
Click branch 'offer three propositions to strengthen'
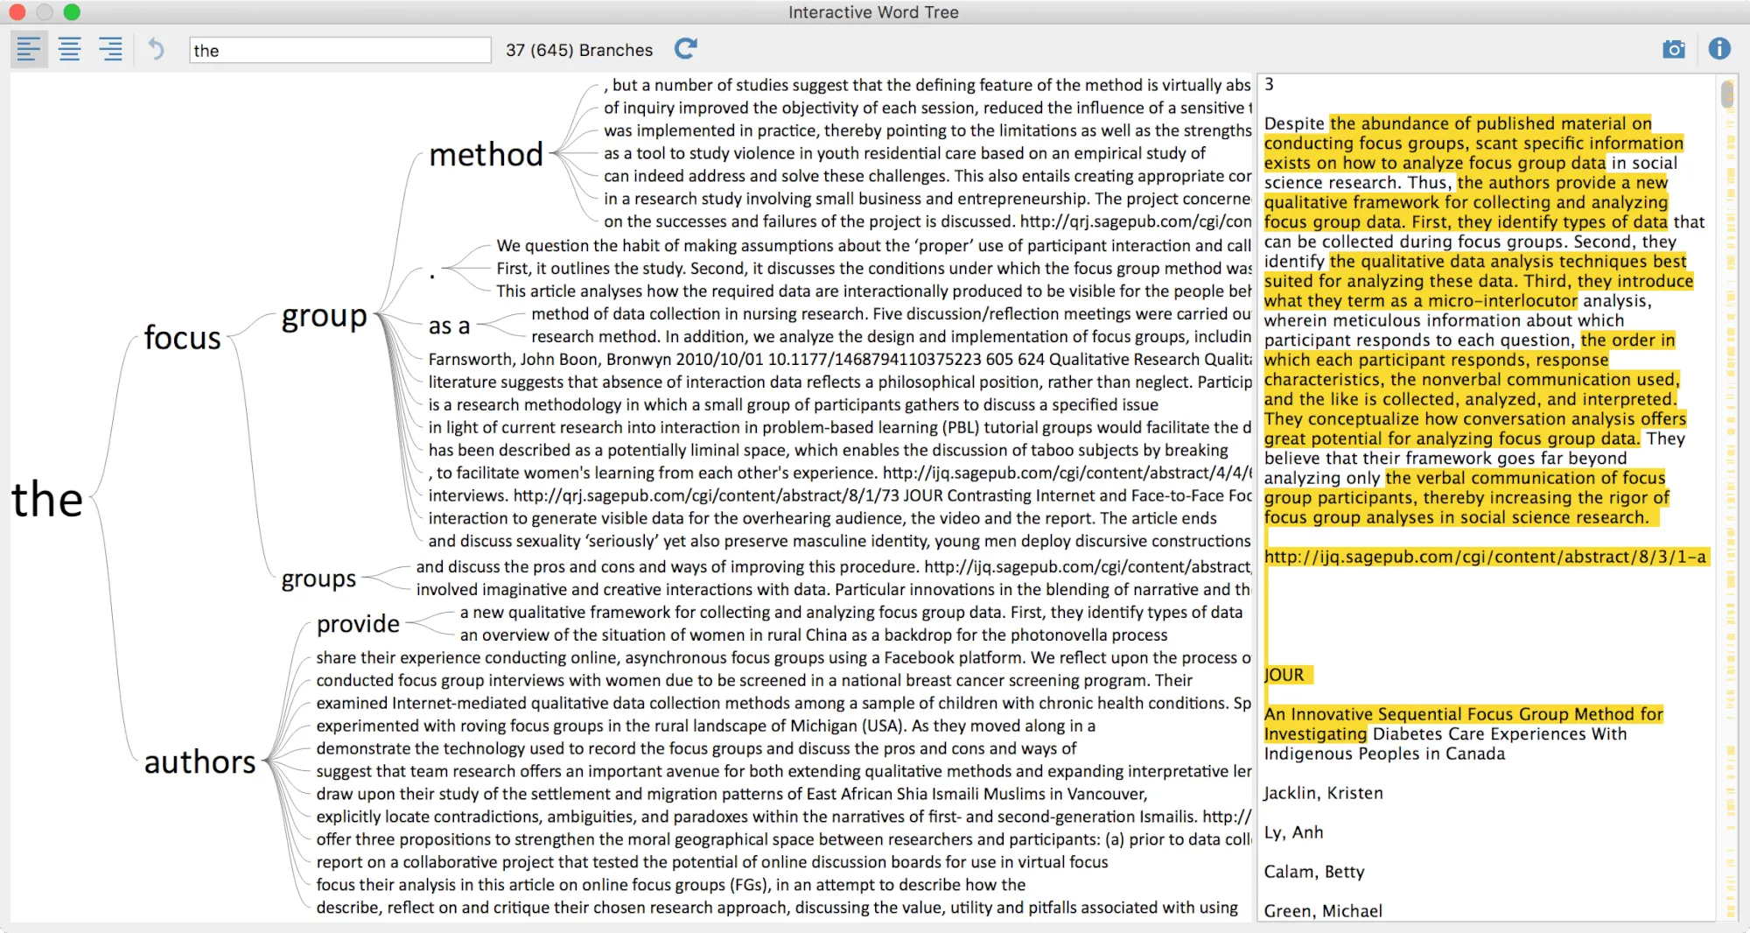tap(783, 840)
